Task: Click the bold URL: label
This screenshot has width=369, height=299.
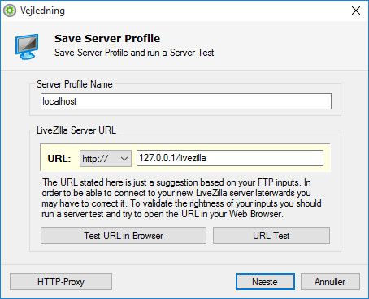Action: (59, 159)
